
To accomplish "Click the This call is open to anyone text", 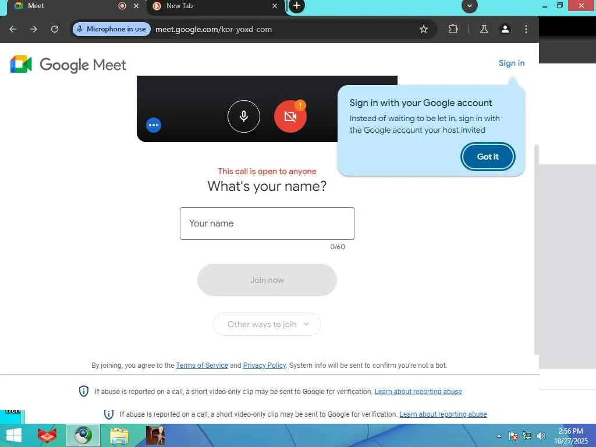I will 267,172.
